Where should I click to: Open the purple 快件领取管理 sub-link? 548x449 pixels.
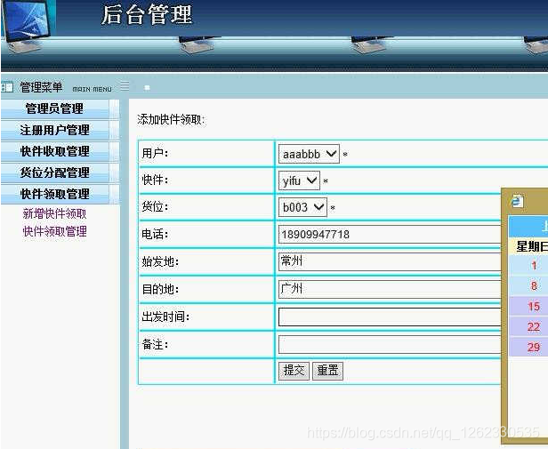(54, 231)
